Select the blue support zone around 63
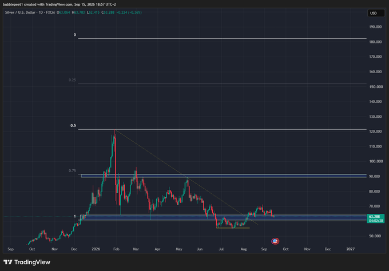 (223, 217)
